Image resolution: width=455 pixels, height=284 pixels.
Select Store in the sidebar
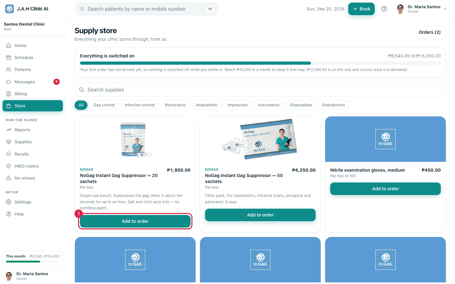[x=33, y=106]
